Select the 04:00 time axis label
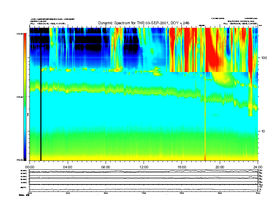278x215 pixels. [x=68, y=167]
